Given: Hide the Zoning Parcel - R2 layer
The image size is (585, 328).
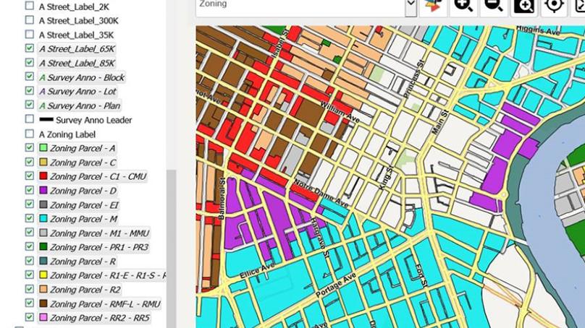Looking at the screenshot, I should [30, 289].
